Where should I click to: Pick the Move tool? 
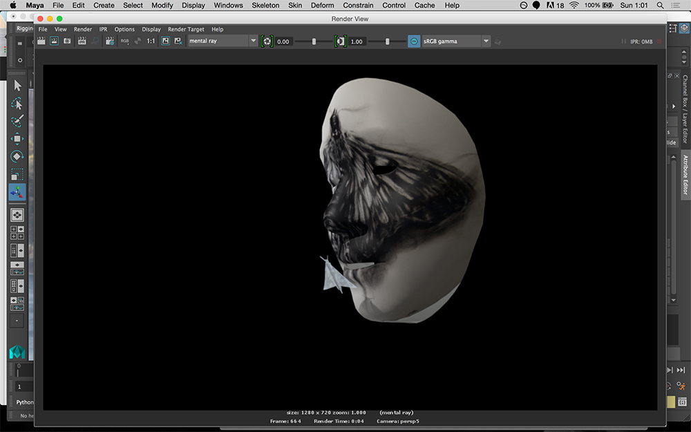click(x=17, y=138)
